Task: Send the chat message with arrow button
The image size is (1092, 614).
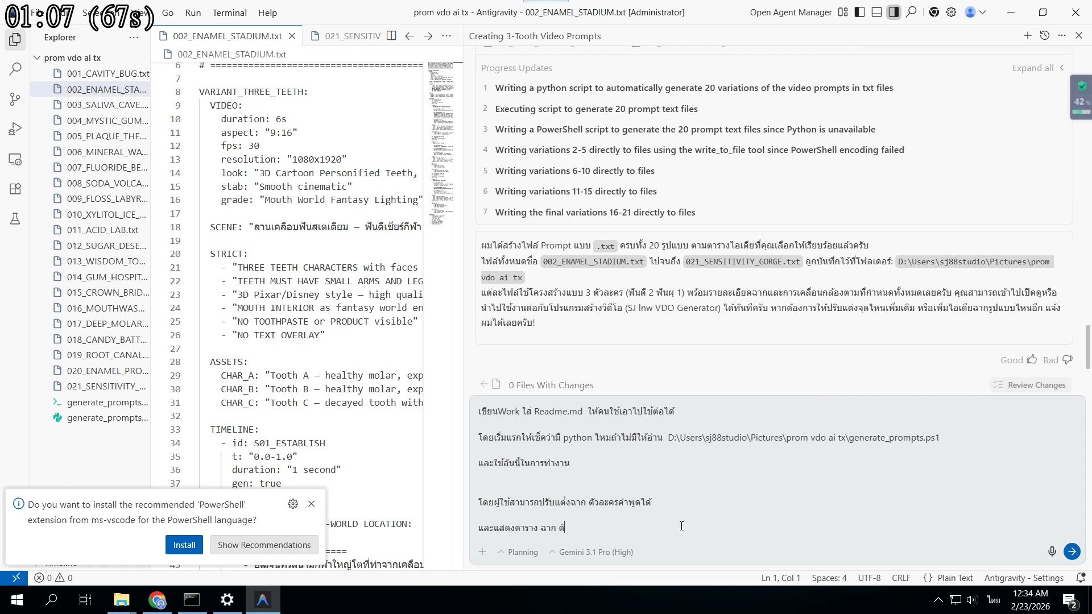Action: click(1072, 551)
